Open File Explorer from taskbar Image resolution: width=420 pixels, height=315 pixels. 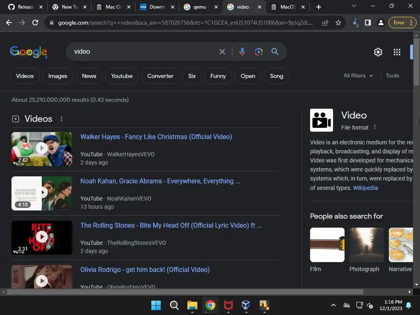[x=192, y=305]
